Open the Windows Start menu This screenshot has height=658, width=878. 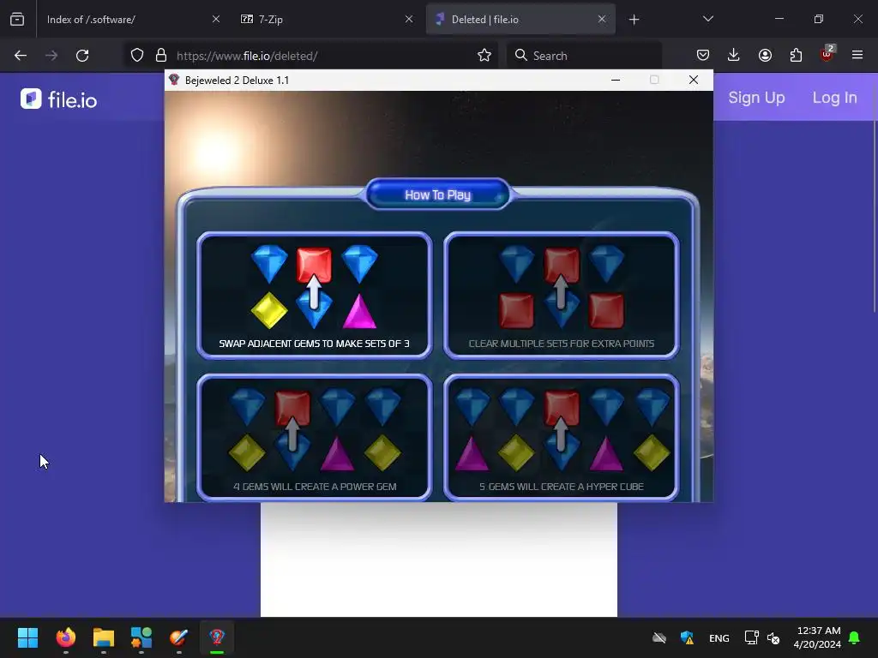point(27,637)
